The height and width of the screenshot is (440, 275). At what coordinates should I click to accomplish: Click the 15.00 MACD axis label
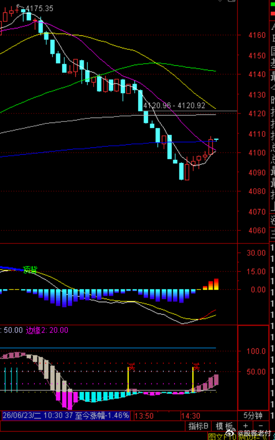(256, 271)
